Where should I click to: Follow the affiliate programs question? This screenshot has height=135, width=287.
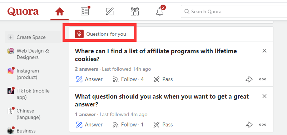pos(128,79)
